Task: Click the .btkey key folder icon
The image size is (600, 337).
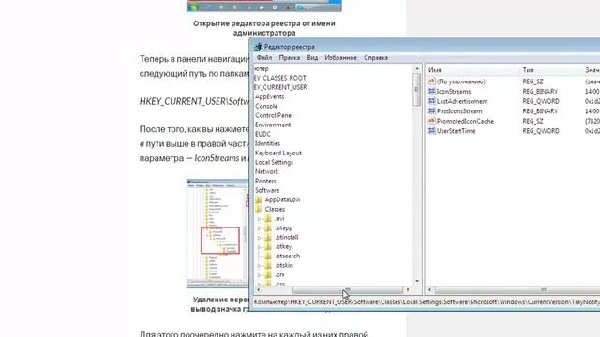Action: [268, 246]
